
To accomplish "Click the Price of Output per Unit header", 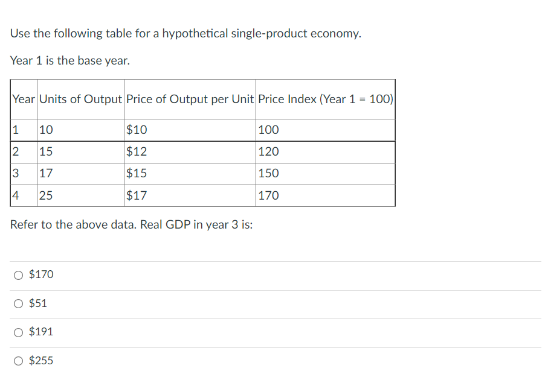I will click(190, 99).
